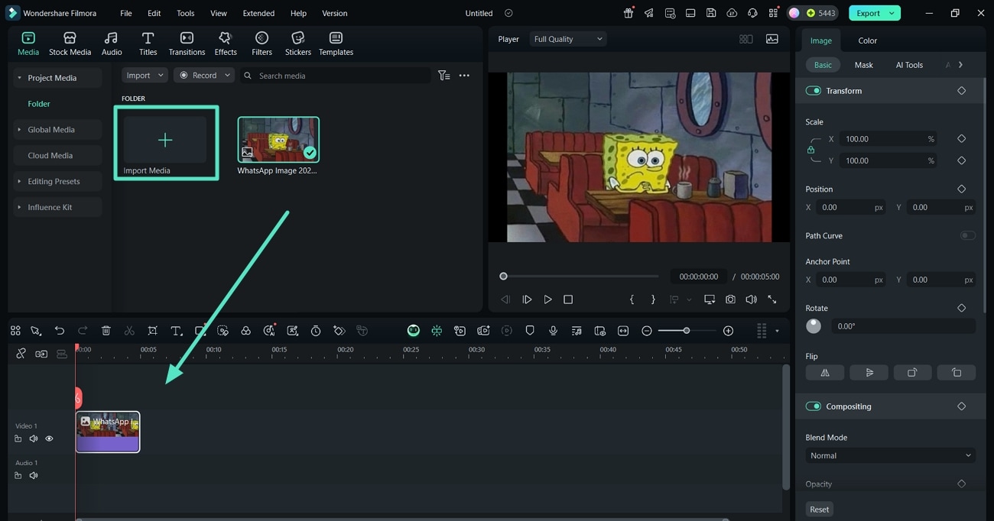The width and height of the screenshot is (994, 521).
Task: Open the Blend Mode Normal dropdown
Action: [x=890, y=456]
